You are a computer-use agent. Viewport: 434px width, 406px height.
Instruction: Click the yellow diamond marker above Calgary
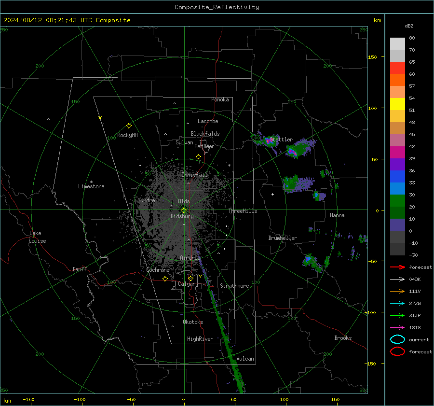[x=190, y=278]
